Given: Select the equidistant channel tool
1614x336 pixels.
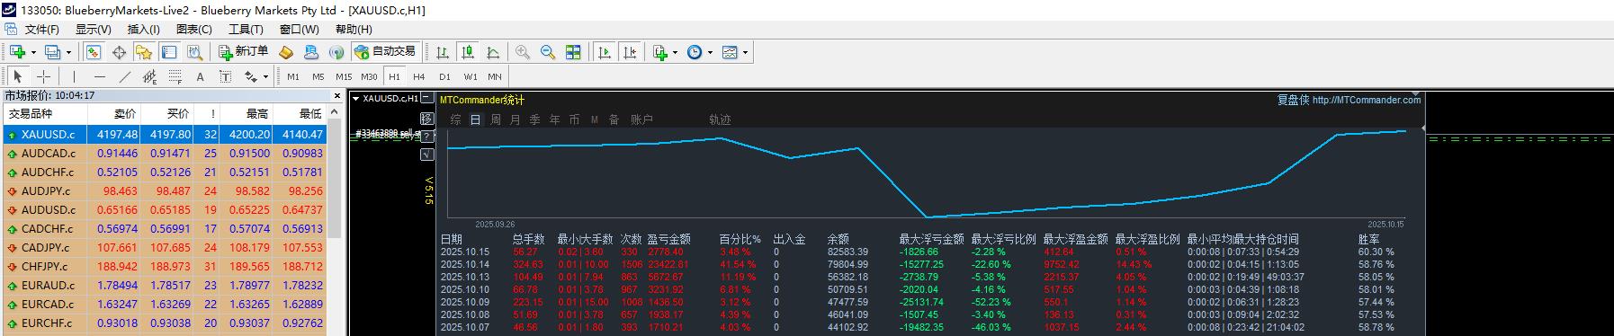Looking at the screenshot, I should point(150,76).
